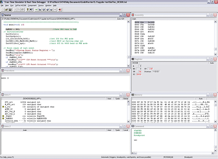Select the E65D LDA assembly line
Viewport: 218px width, 159px height.
[145, 22]
